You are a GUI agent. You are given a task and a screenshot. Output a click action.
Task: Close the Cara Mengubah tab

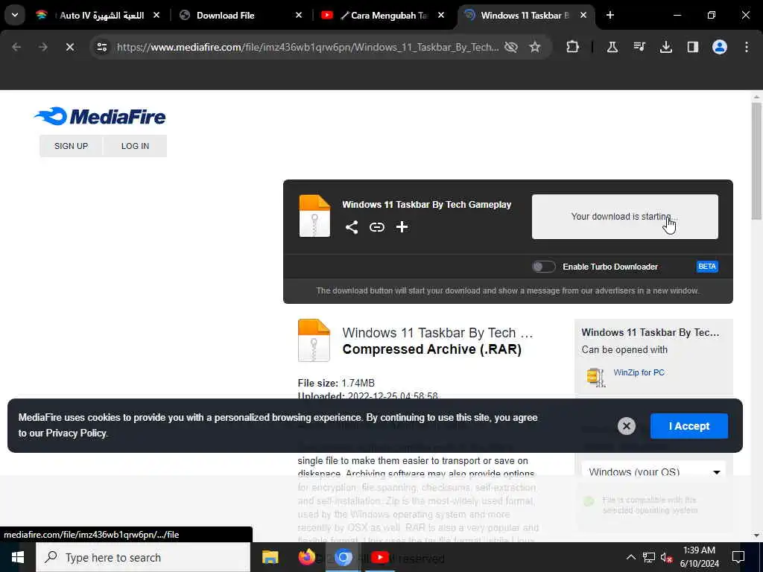pos(441,15)
